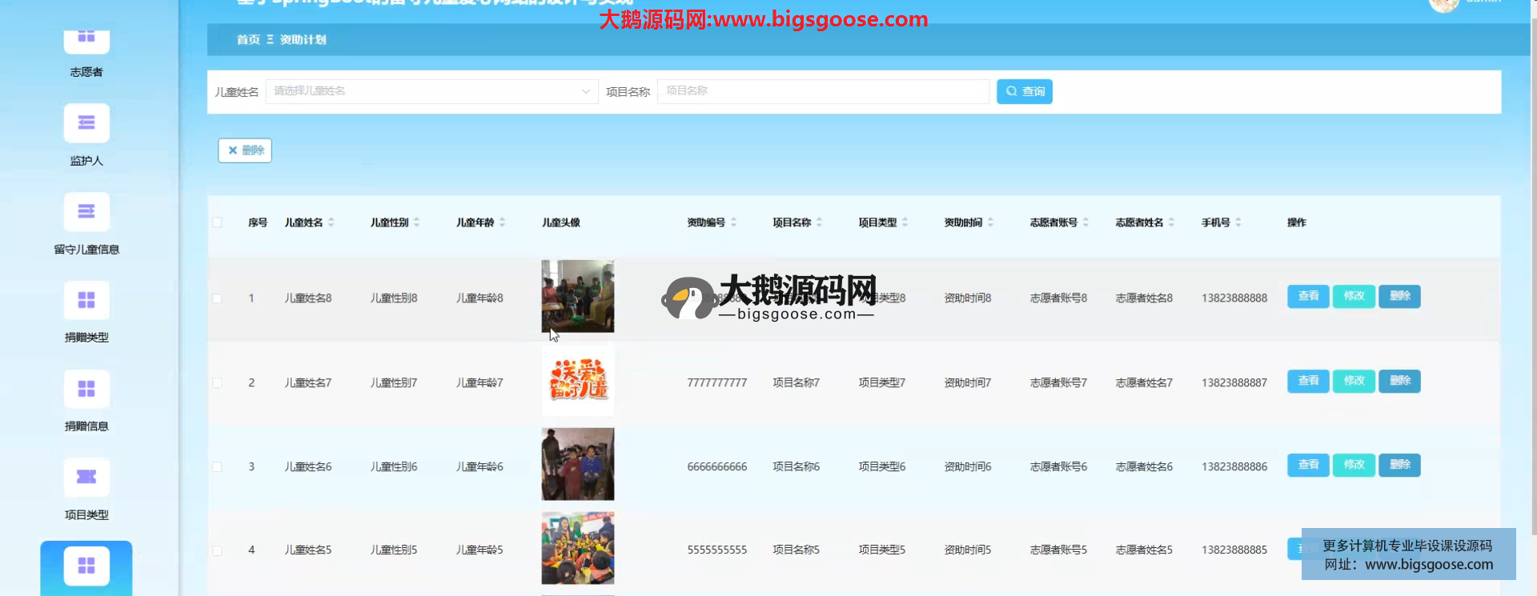Sort table by 儿童姓名 column arrows
1537x596 pixels.
point(331,222)
